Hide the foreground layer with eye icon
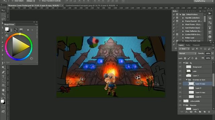215x120 pixels. pos(180,67)
